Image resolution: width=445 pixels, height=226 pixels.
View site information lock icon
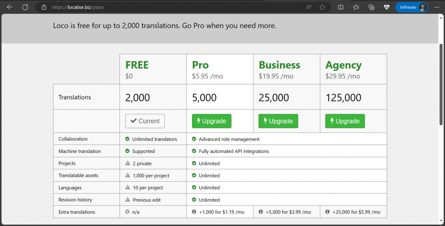44,7
